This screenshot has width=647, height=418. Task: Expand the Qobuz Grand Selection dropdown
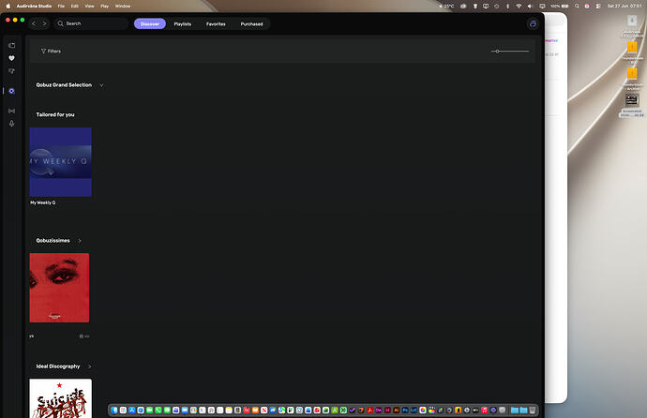tap(101, 85)
